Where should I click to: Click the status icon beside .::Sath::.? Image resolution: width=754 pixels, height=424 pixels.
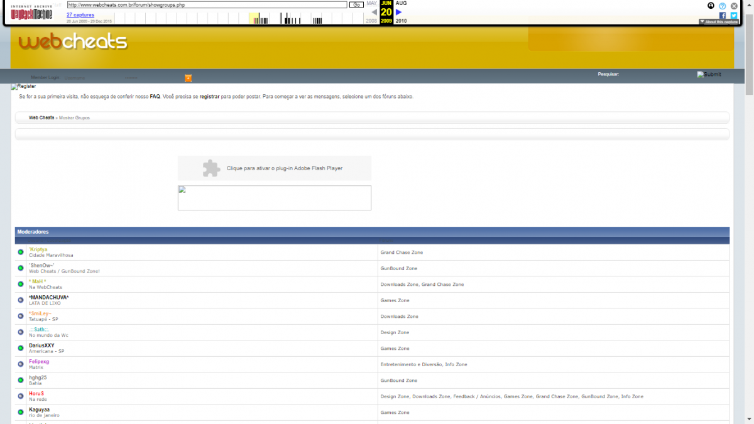point(21,332)
